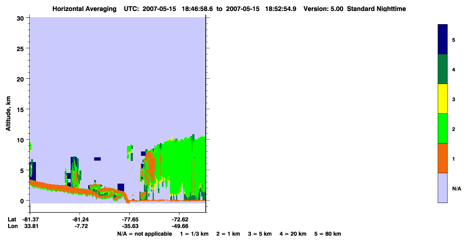
Task: Click longitude value -35.63
Action: [130, 226]
